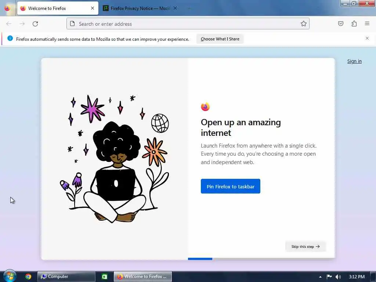Click the page identity icon in address bar
Image resolution: width=376 pixels, height=282 pixels.
pyautogui.click(x=72, y=24)
